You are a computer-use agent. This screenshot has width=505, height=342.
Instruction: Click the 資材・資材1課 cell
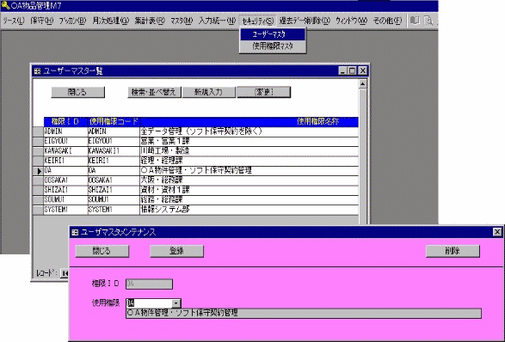249,190
